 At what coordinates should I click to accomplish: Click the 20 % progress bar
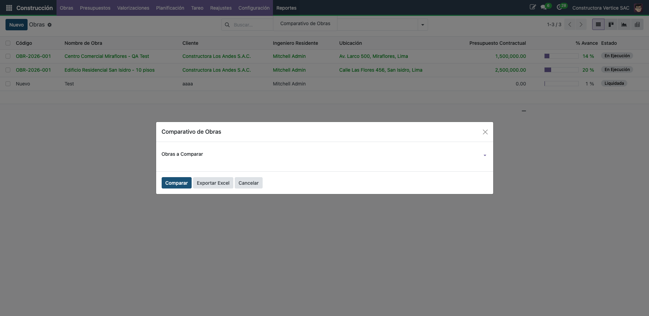pos(561,70)
